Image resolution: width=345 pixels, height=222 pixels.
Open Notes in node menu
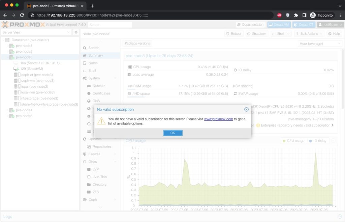click(x=100, y=63)
